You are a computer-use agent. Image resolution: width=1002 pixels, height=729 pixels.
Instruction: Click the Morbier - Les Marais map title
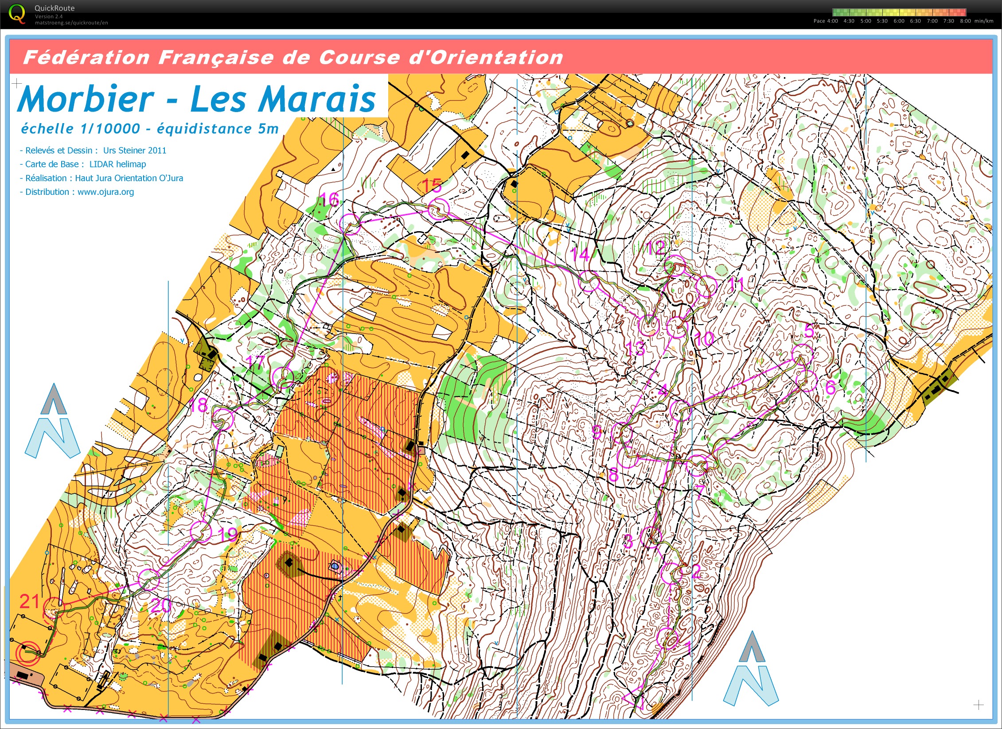pyautogui.click(x=196, y=98)
